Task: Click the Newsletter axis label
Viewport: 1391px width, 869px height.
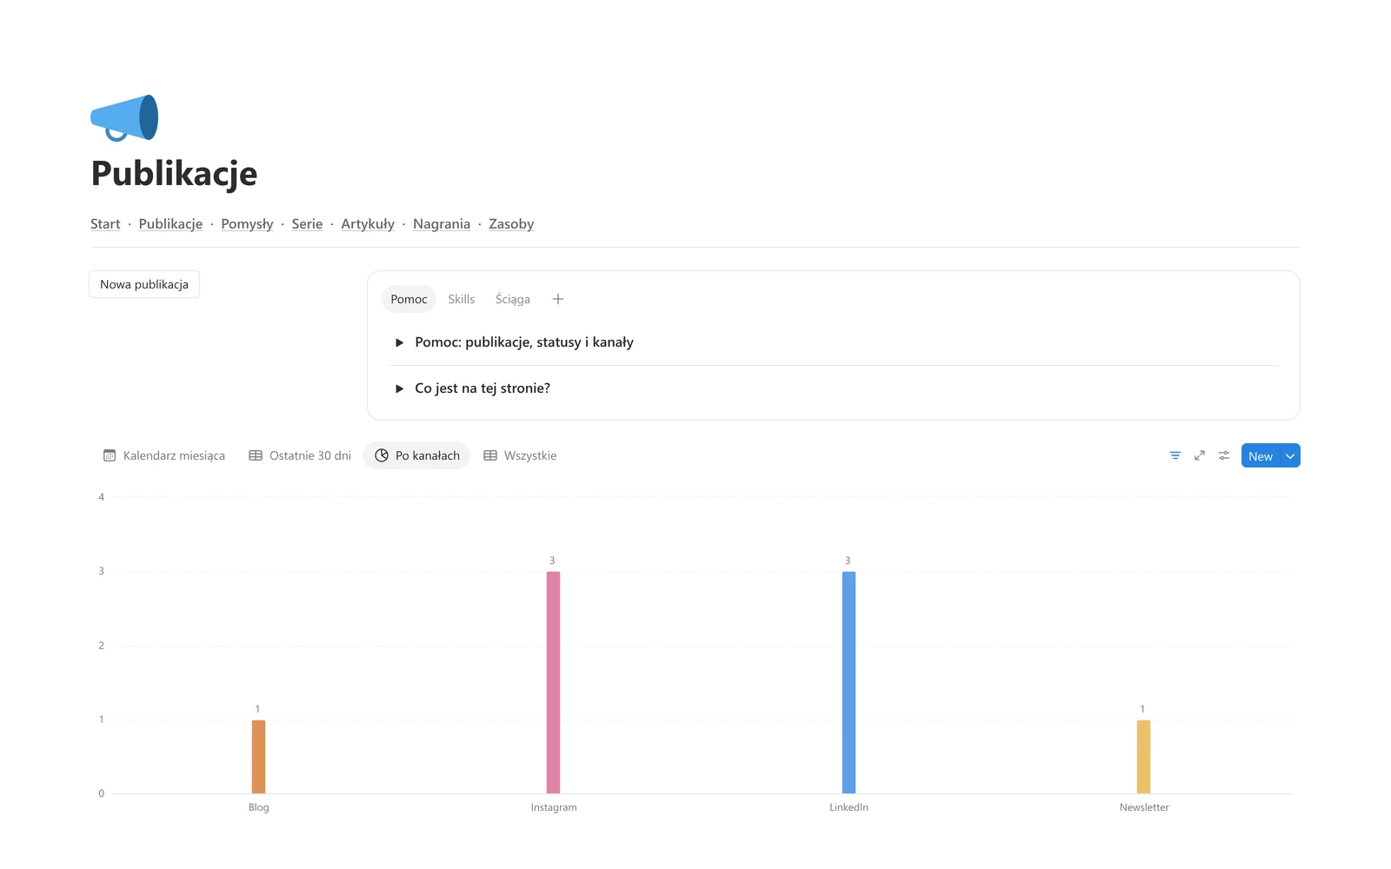Action: tap(1144, 807)
